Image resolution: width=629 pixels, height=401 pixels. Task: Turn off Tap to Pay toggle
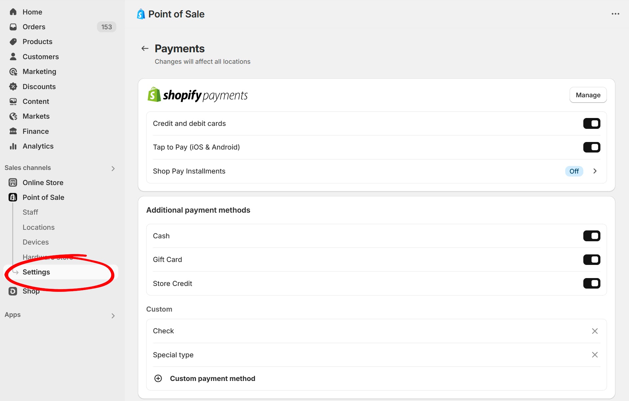click(x=592, y=147)
